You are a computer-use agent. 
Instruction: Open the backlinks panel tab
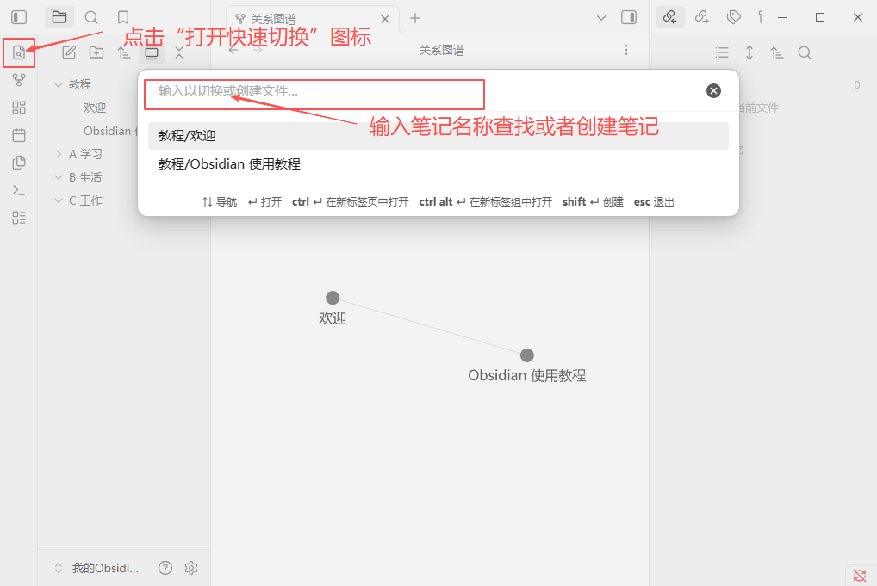click(669, 17)
